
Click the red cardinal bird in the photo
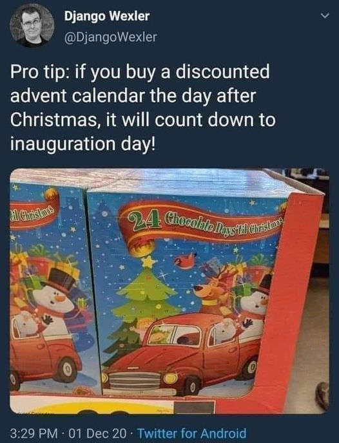186,260
